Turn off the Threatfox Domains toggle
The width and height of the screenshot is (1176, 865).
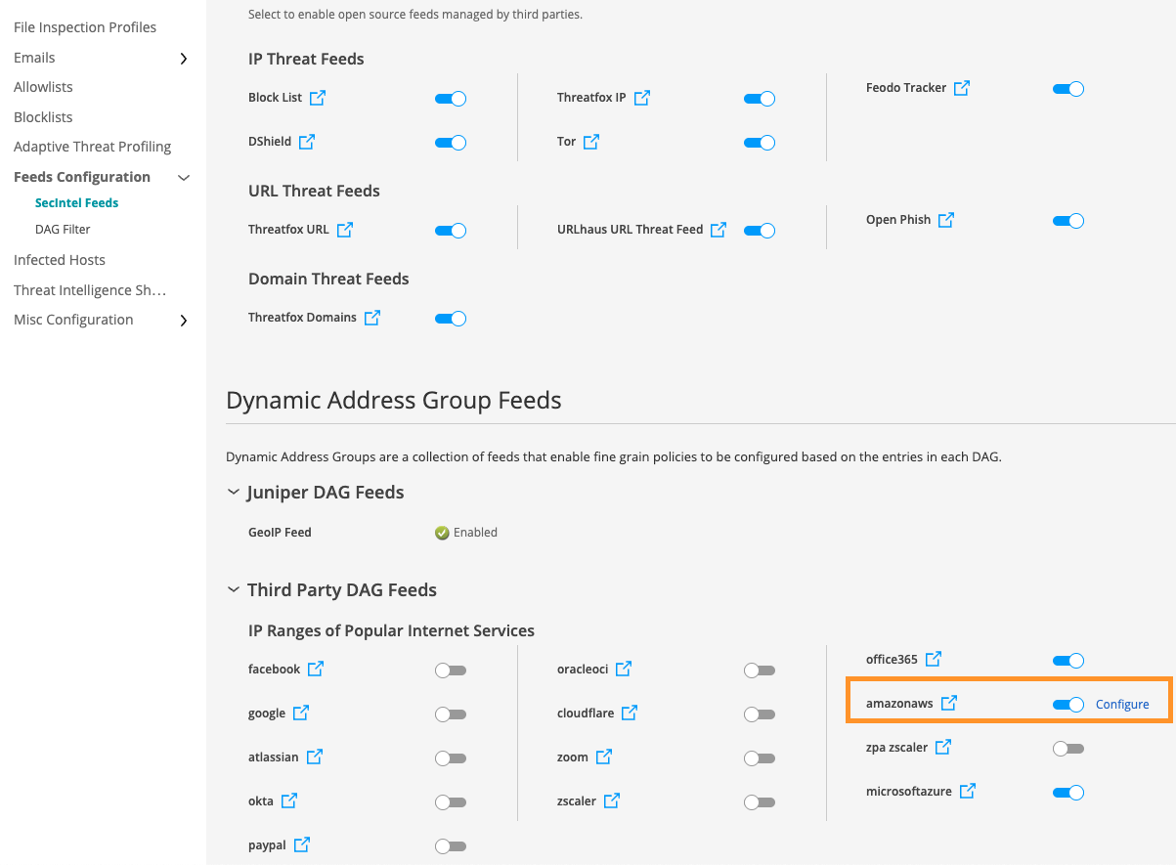(x=451, y=319)
